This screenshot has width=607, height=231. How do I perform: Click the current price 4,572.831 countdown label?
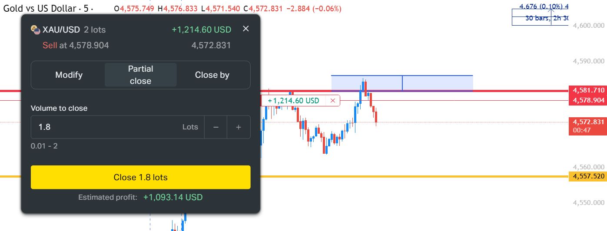[588, 126]
